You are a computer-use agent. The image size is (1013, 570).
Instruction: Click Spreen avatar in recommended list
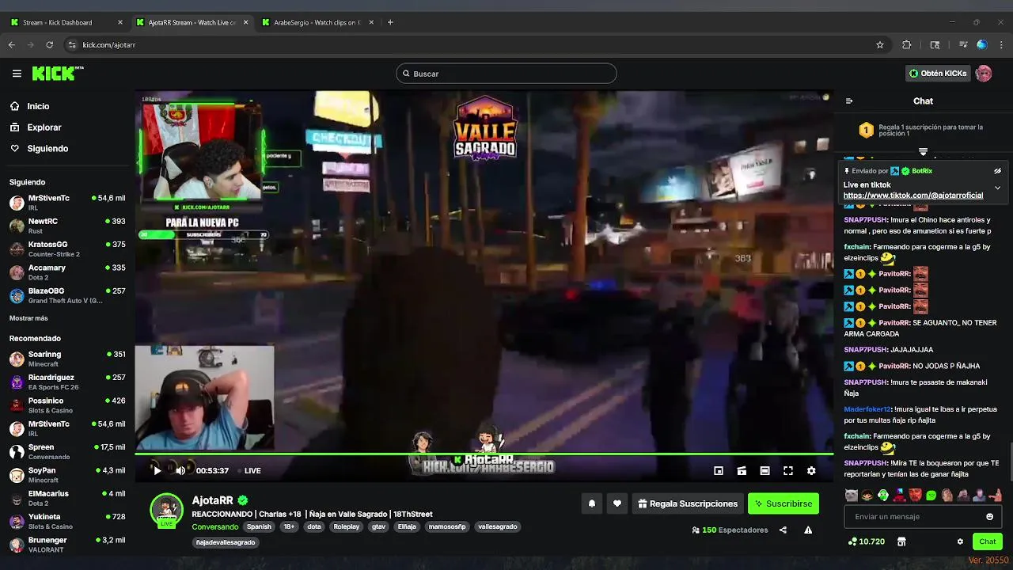point(17,452)
